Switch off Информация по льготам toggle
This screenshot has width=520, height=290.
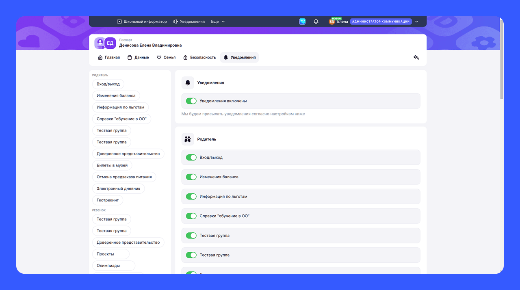point(191,197)
